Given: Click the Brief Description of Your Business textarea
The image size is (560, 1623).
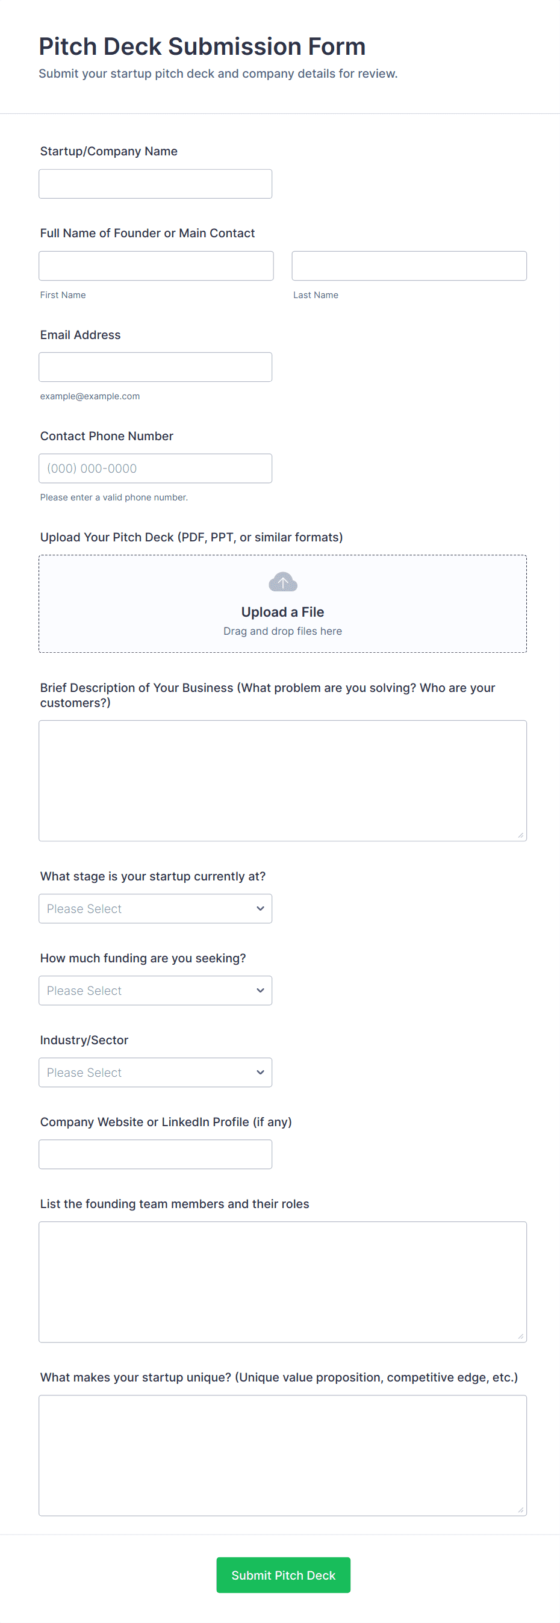Looking at the screenshot, I should 282,780.
